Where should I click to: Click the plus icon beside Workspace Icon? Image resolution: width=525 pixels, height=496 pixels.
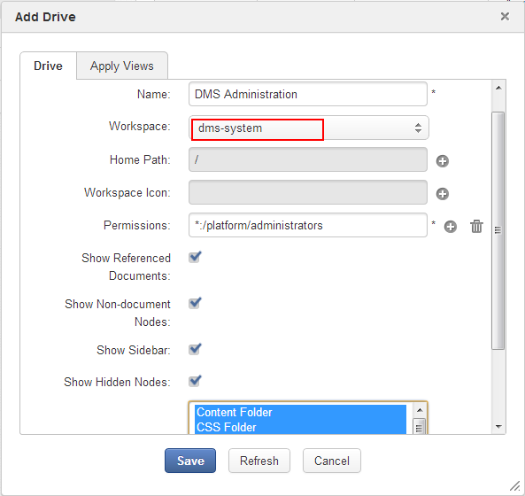pyautogui.click(x=443, y=194)
